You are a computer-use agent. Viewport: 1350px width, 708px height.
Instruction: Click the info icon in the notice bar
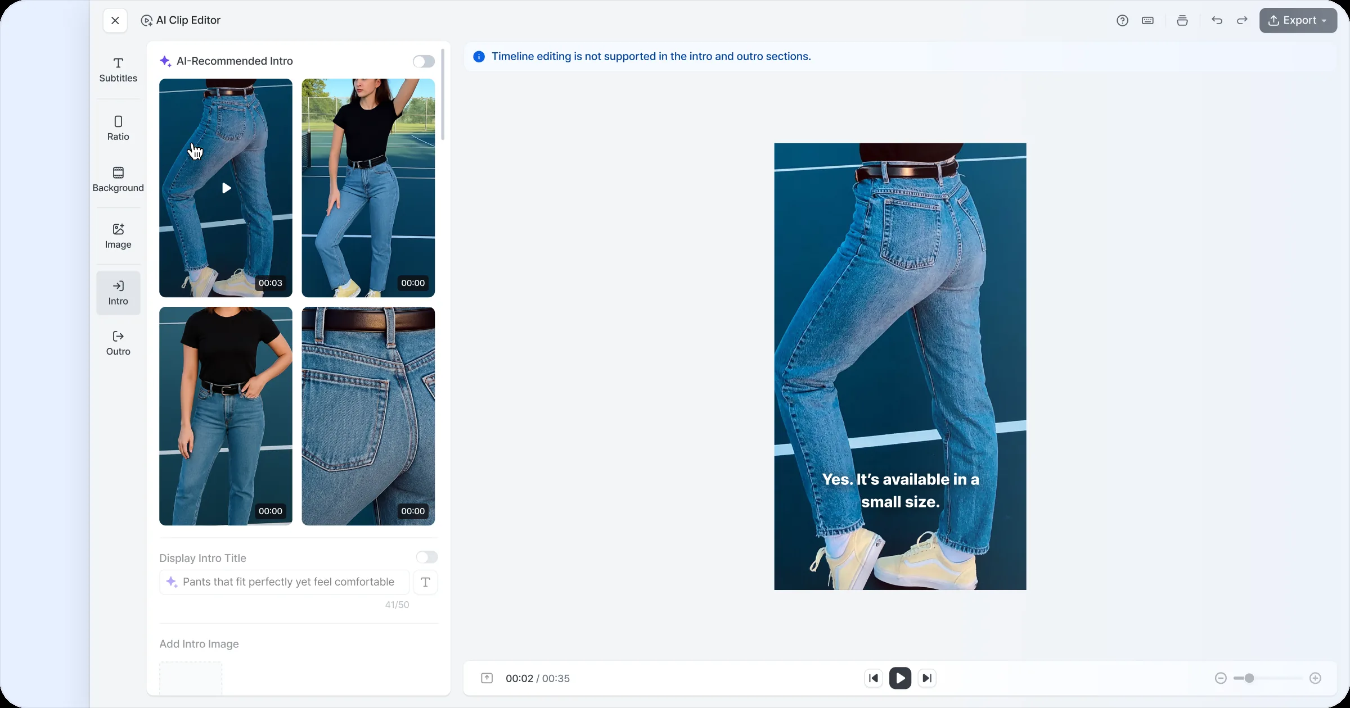coord(479,57)
